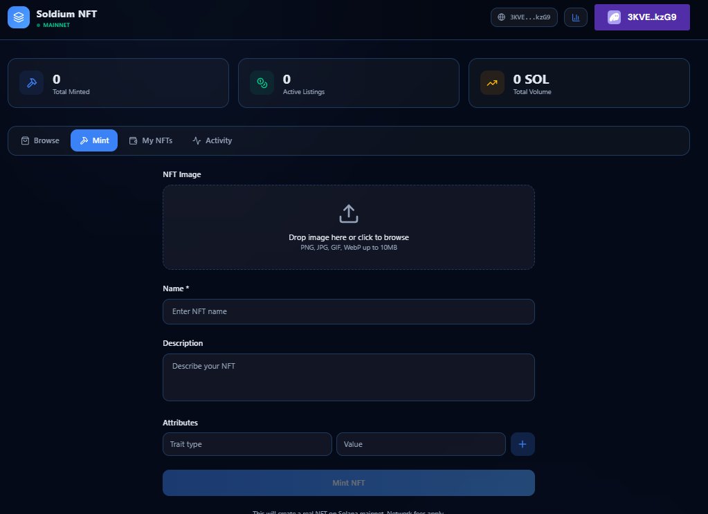This screenshot has width=708, height=514.
Task: Switch to the Browse tab
Action: 39,140
